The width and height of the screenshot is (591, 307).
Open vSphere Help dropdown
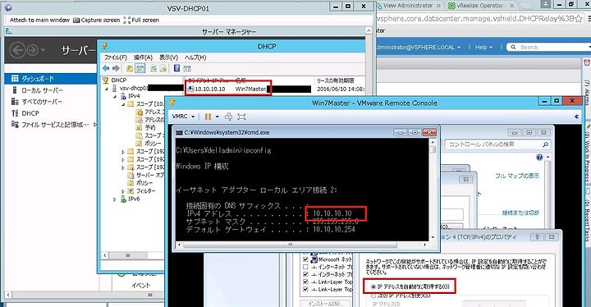[x=483, y=47]
